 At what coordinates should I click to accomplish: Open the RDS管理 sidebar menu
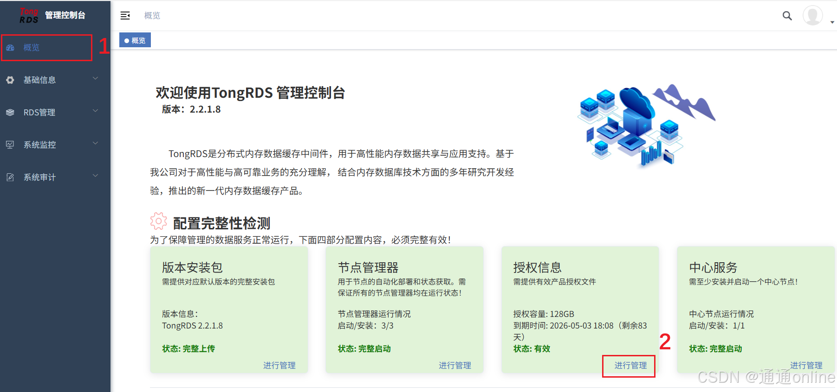(x=55, y=113)
